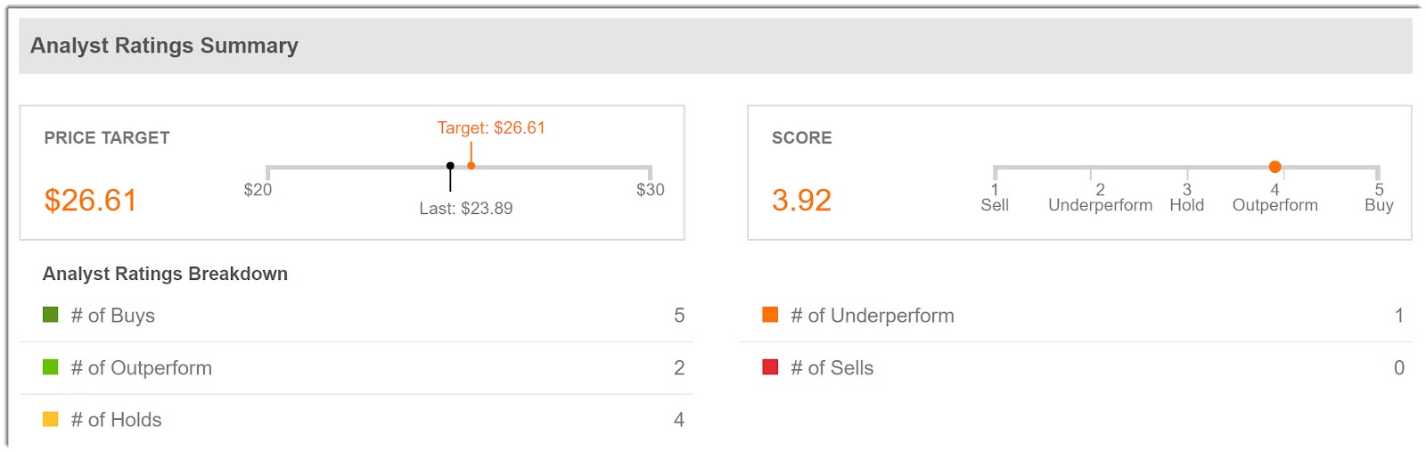Click the light green Outperform legend square
Screen dimensions: 1426x452
tap(51, 367)
